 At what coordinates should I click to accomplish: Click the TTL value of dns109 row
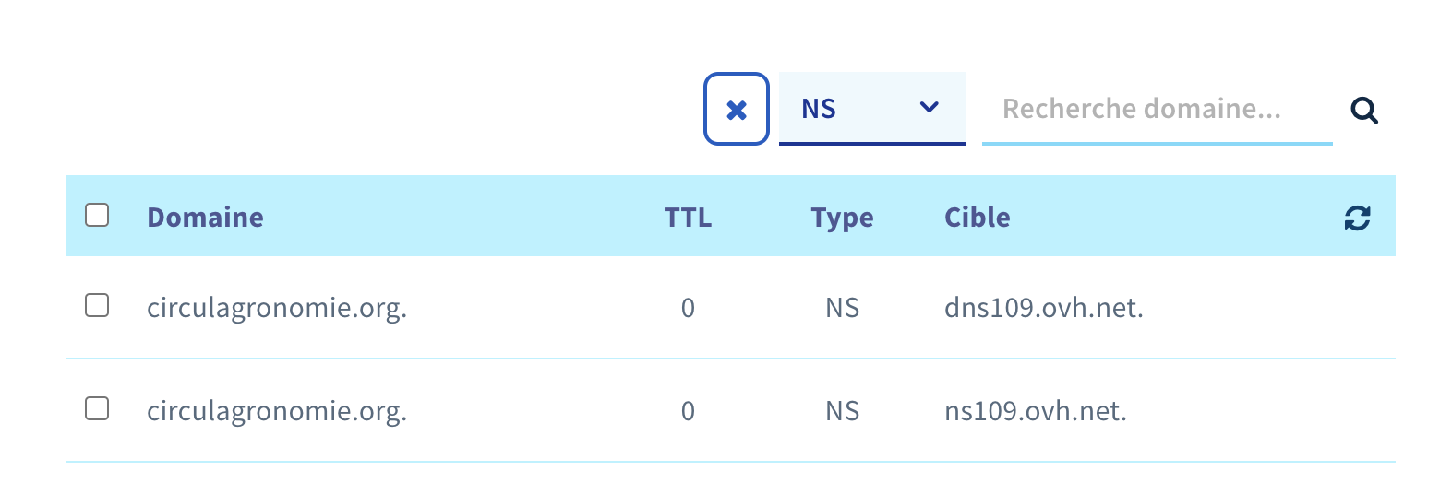688,308
